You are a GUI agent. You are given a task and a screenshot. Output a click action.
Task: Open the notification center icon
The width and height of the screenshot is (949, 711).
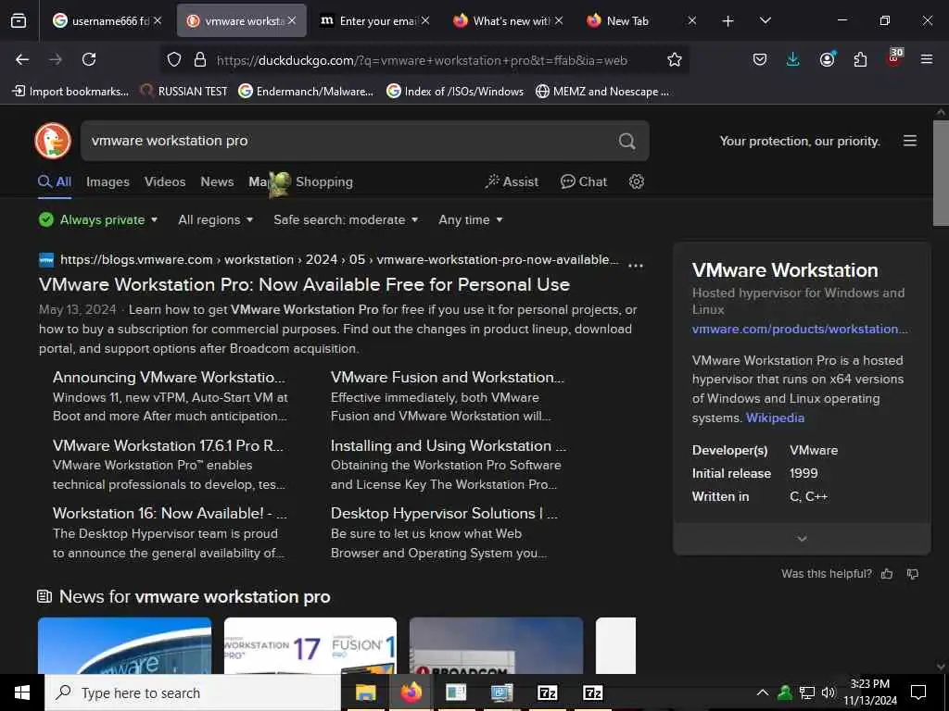918,692
